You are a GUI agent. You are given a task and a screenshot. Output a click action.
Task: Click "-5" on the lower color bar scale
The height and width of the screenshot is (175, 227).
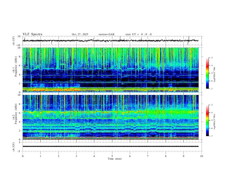click(x=211, y=120)
